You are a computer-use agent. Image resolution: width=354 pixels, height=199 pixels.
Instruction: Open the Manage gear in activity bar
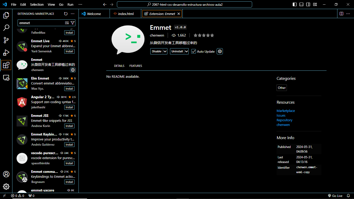pyautogui.click(x=6, y=187)
